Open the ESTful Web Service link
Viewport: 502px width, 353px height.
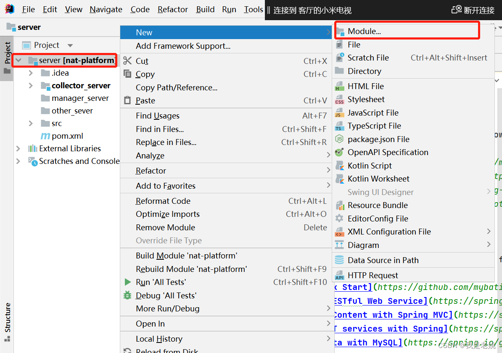coord(381,301)
